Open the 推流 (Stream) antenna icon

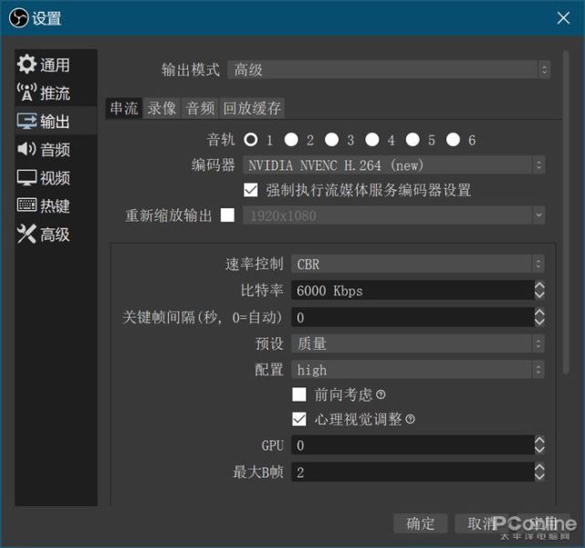[x=26, y=92]
